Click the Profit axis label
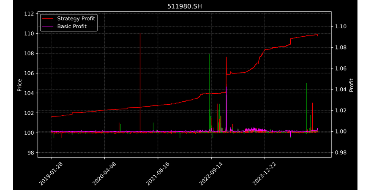The height and width of the screenshot is (190, 371). pos(352,85)
